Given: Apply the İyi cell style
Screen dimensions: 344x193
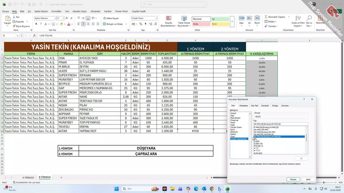Looking at the screenshot, I should coord(220,19).
